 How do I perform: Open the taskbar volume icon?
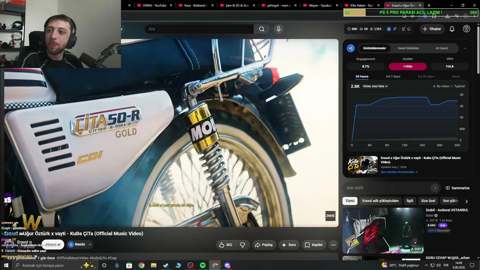pyautogui.click(x=438, y=265)
